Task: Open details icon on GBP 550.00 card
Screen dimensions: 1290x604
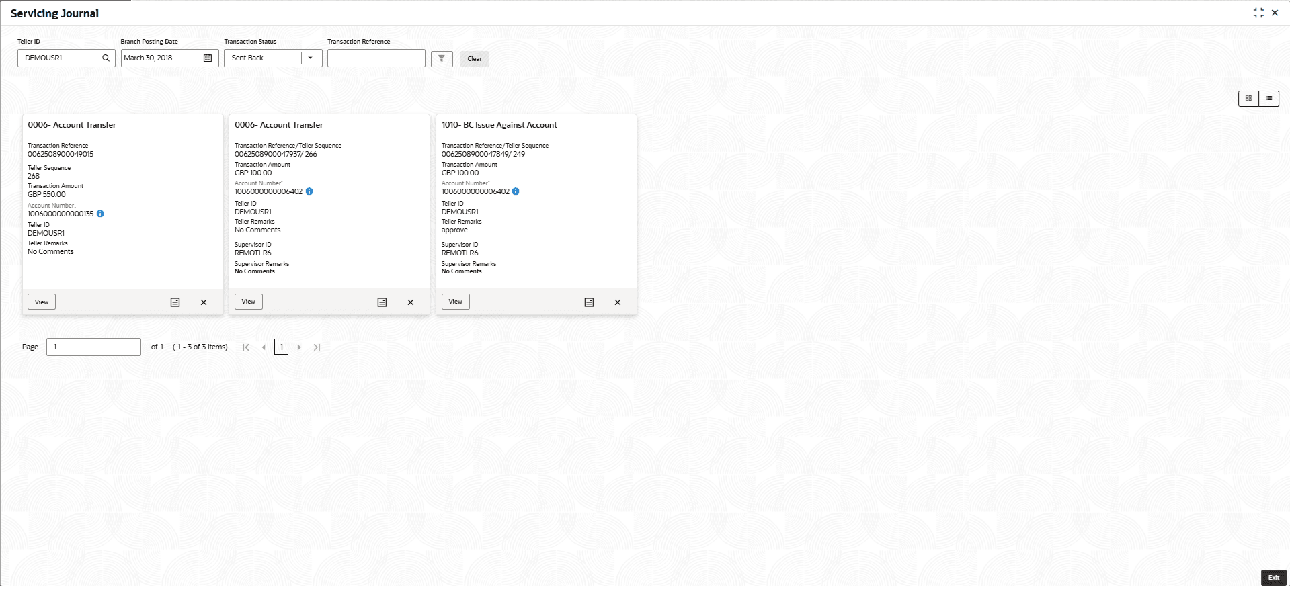Action: [175, 302]
